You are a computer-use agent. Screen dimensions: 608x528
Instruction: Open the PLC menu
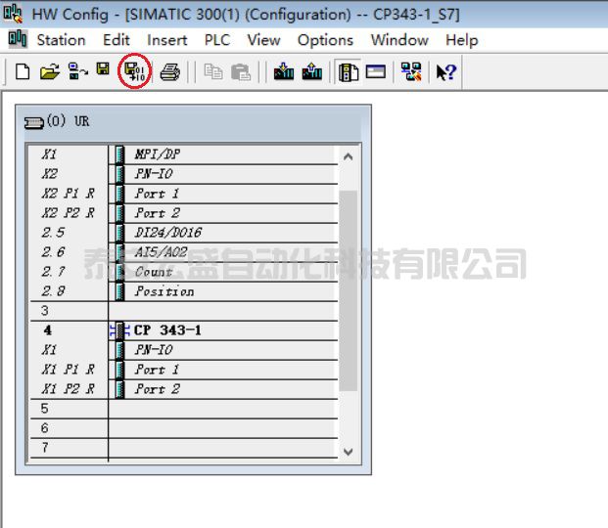216,40
